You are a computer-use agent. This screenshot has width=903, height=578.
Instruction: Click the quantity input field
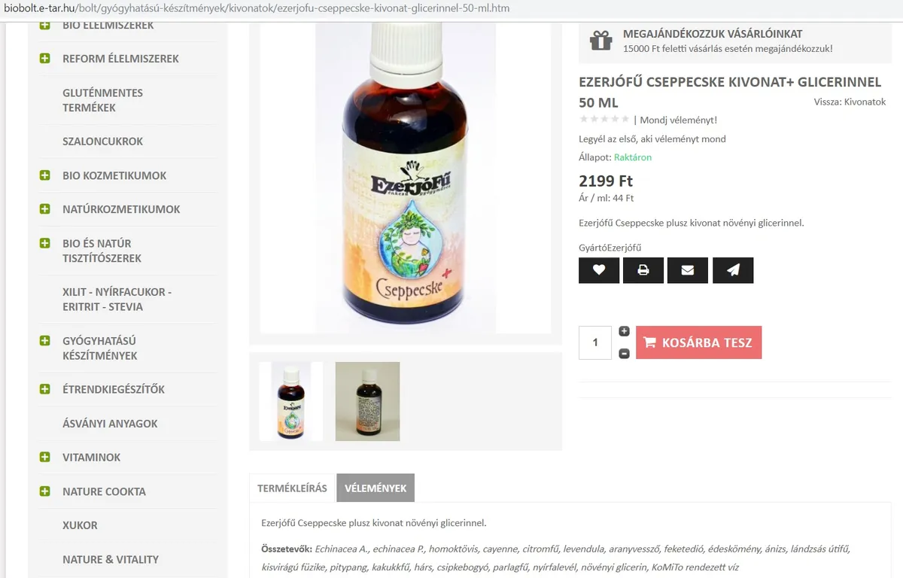[595, 342]
